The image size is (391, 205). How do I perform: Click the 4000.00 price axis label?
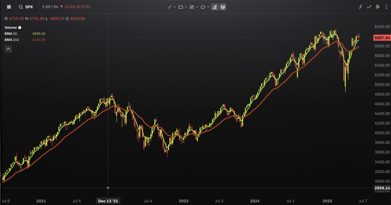pos(382,133)
